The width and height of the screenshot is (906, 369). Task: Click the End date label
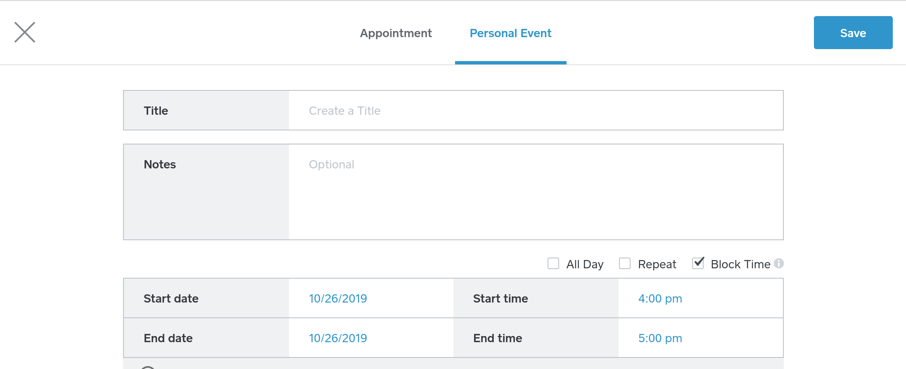coord(168,338)
